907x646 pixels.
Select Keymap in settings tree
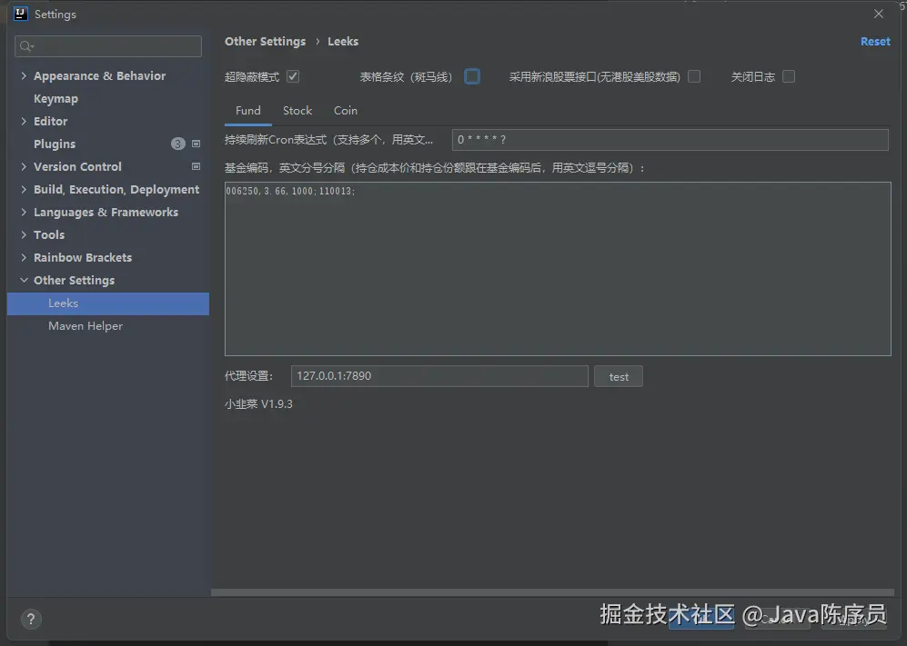(55, 99)
